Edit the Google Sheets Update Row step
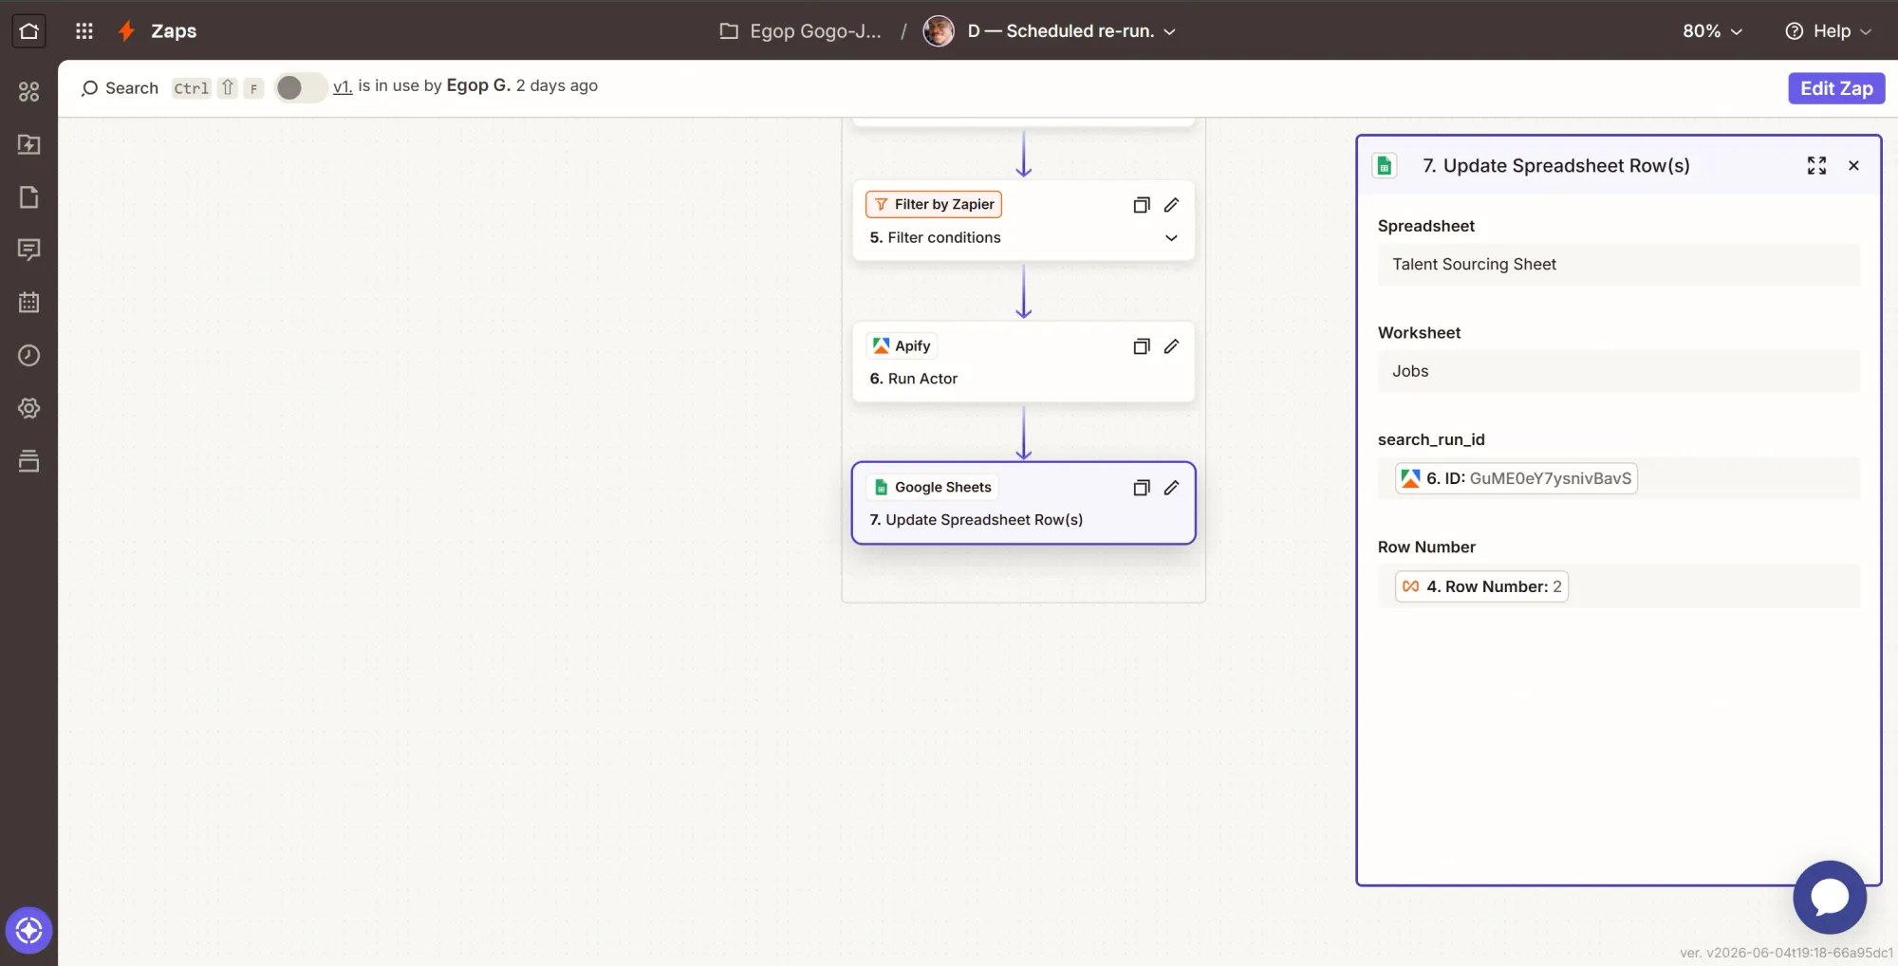This screenshot has width=1898, height=966. pyautogui.click(x=1172, y=488)
